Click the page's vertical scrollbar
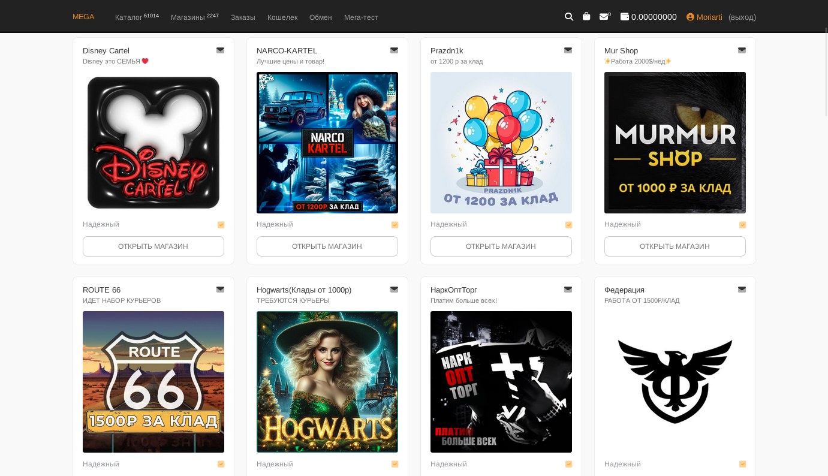 click(x=826, y=72)
